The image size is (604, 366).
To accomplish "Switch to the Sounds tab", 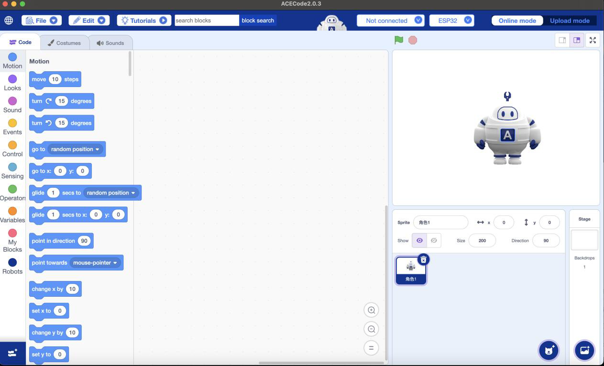I will [110, 43].
